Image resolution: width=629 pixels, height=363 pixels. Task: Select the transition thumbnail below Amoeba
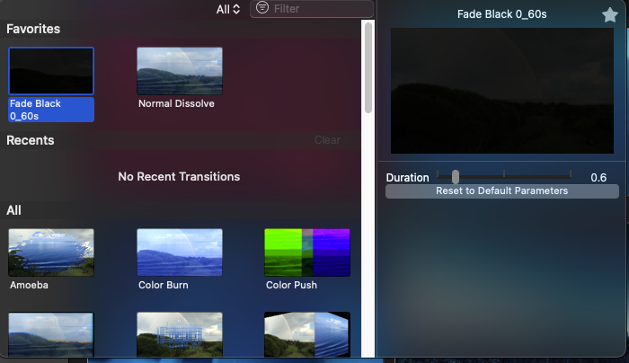click(51, 334)
